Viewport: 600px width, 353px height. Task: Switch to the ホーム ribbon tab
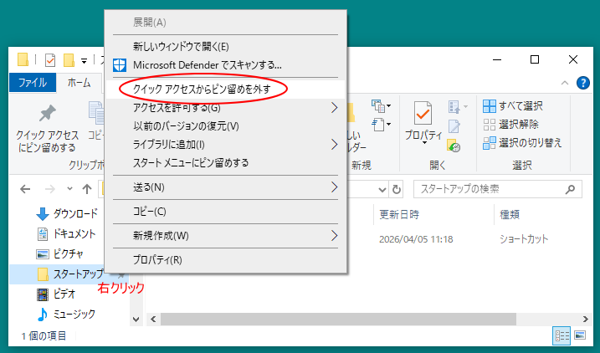point(79,83)
